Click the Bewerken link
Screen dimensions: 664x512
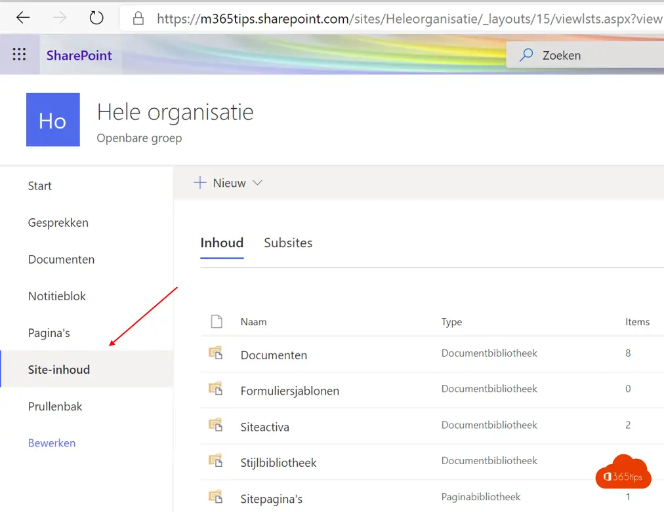(x=51, y=443)
